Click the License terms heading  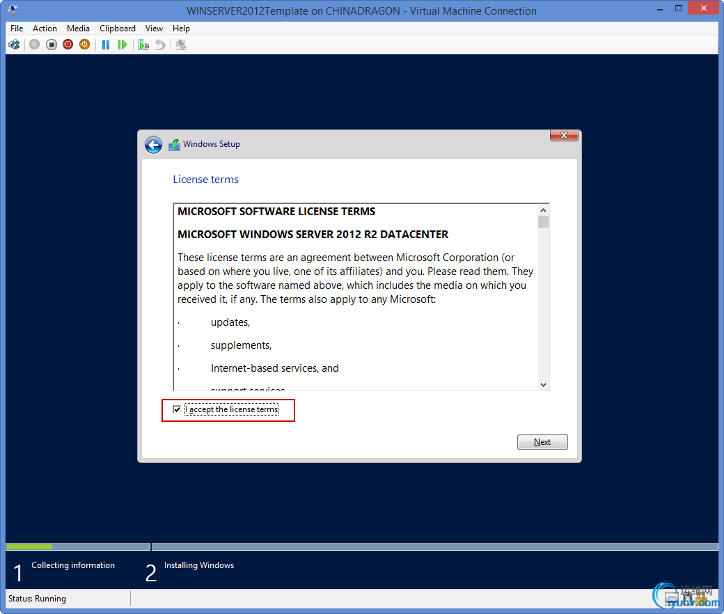pyautogui.click(x=205, y=180)
